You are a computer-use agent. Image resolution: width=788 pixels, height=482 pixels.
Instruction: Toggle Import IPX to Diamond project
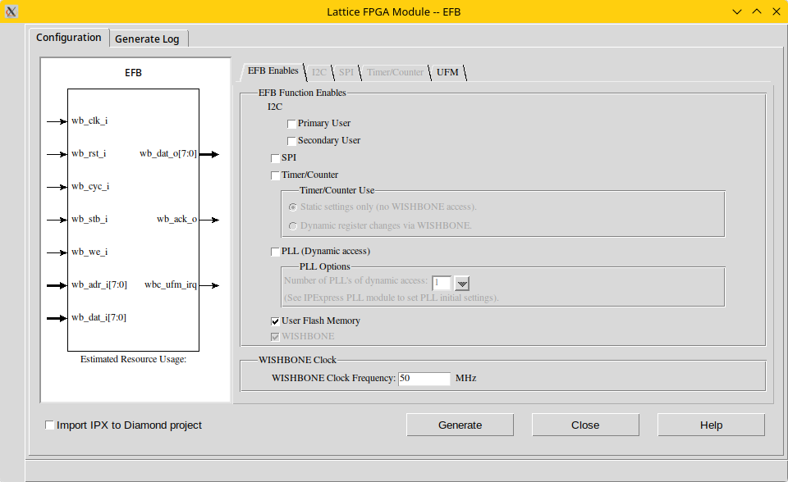(50, 425)
